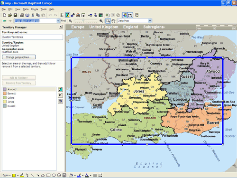The image size is (237, 178).
Task: Open the Draw menu dropdown
Action: point(6,175)
